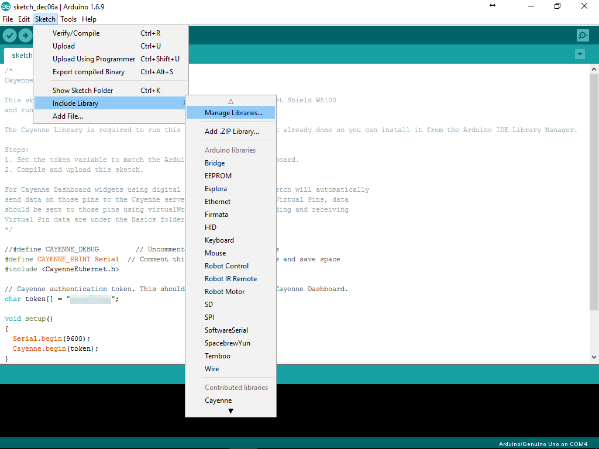Include the SPI library
This screenshot has height=449, width=599.
209,317
